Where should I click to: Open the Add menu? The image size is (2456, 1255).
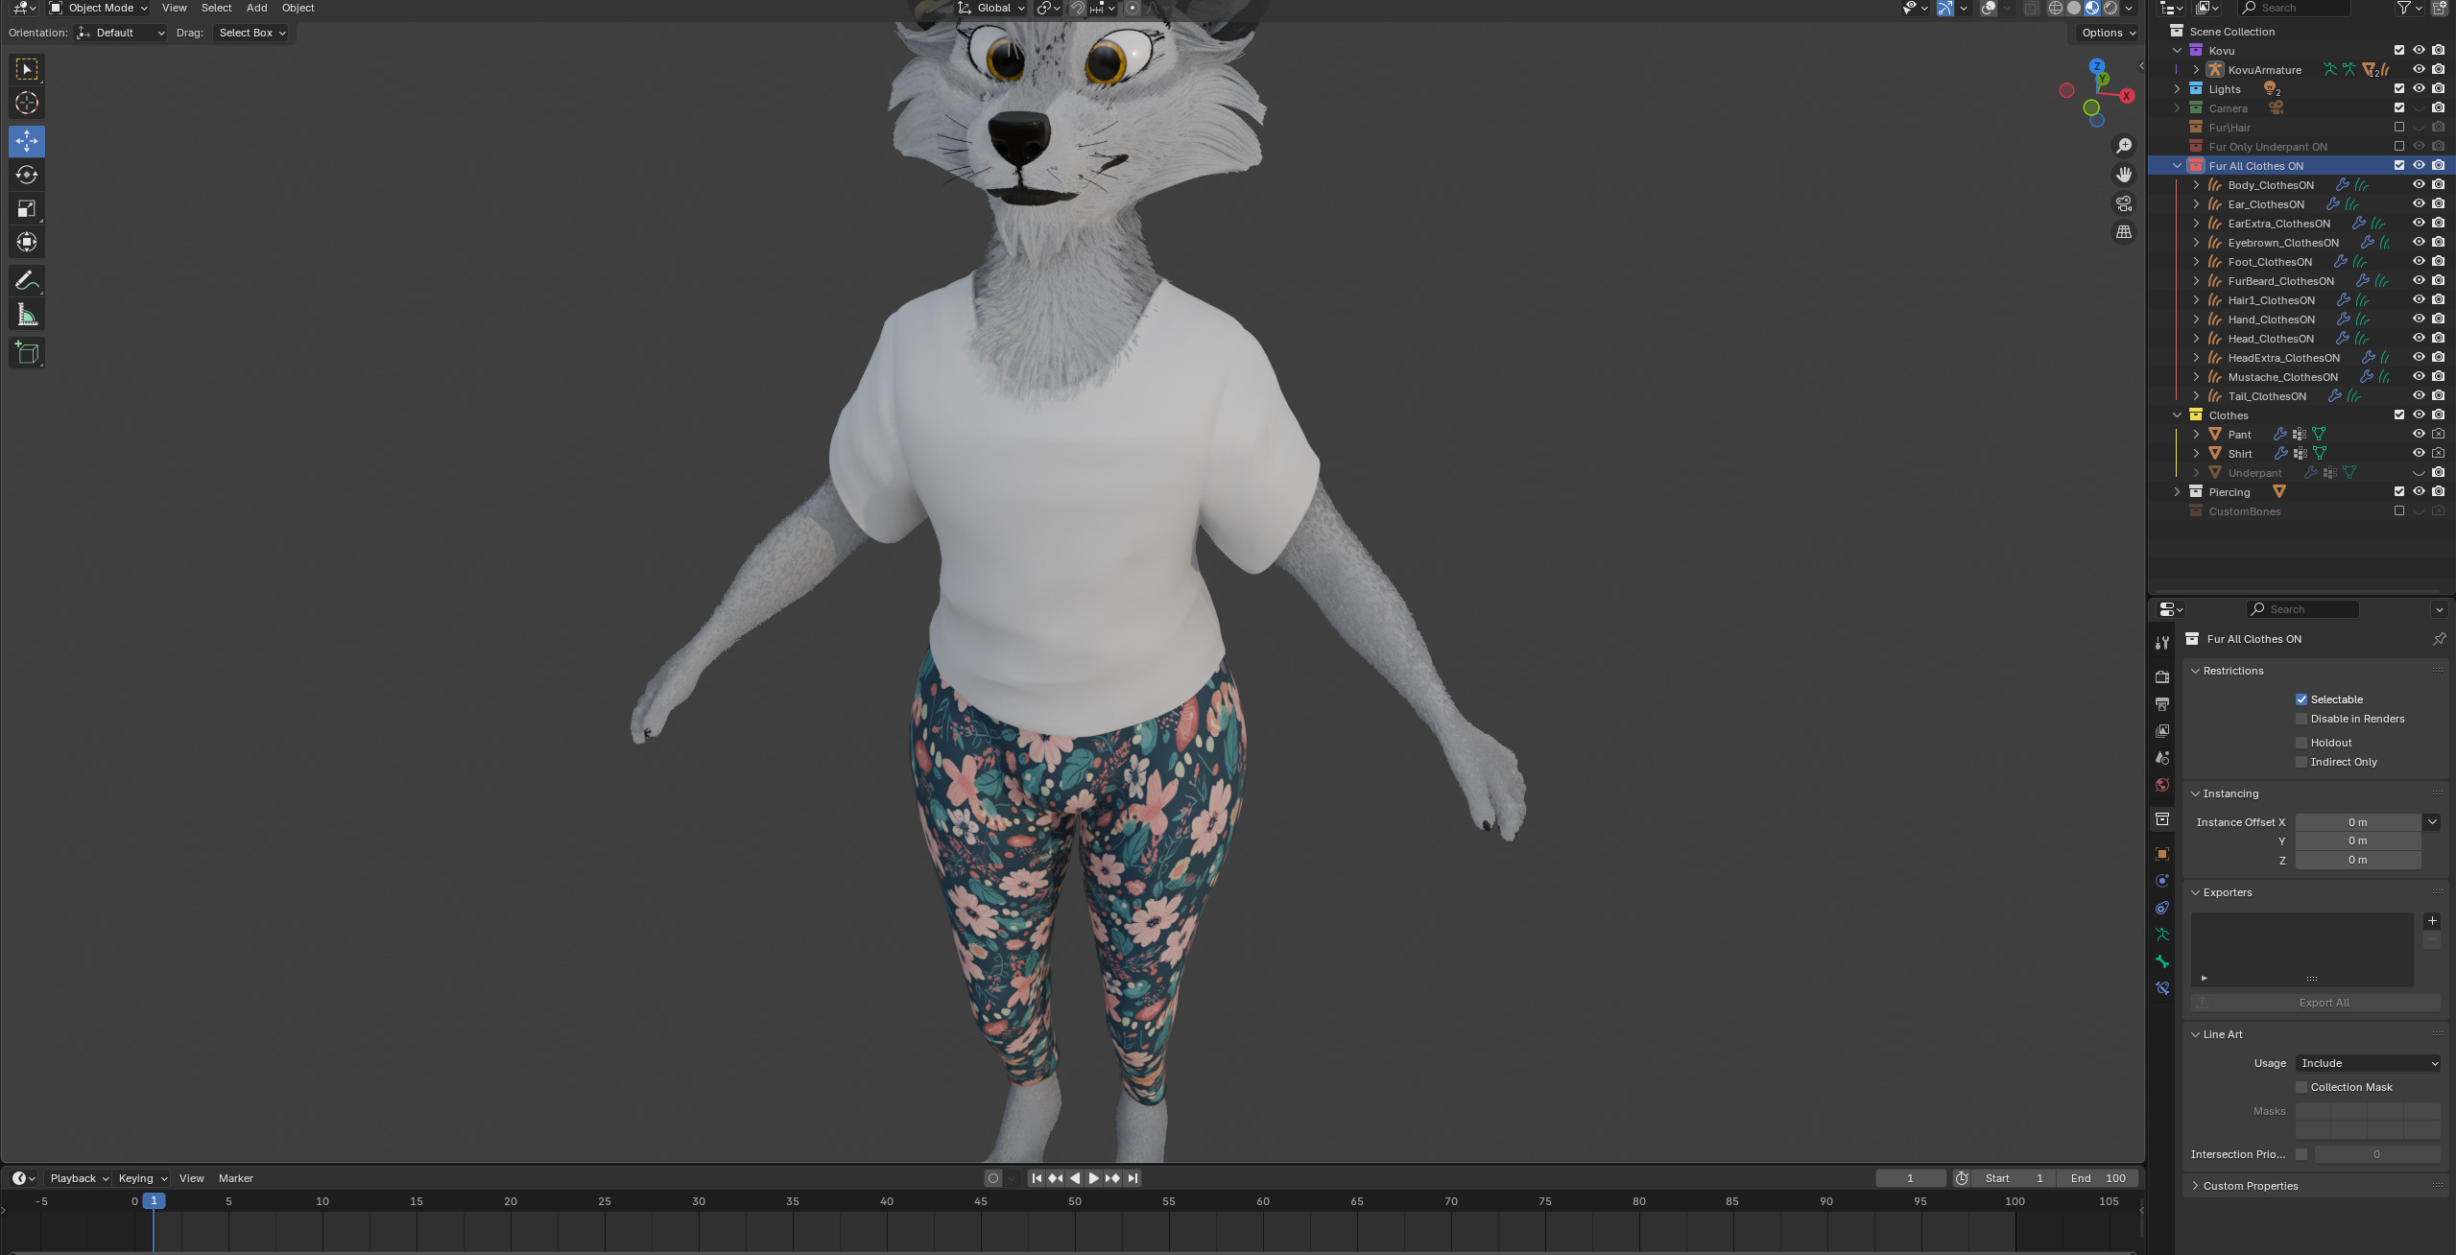[x=257, y=8]
